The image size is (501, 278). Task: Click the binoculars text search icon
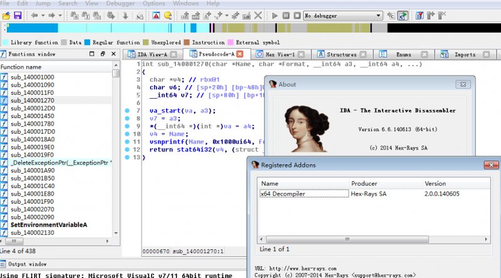(86, 15)
